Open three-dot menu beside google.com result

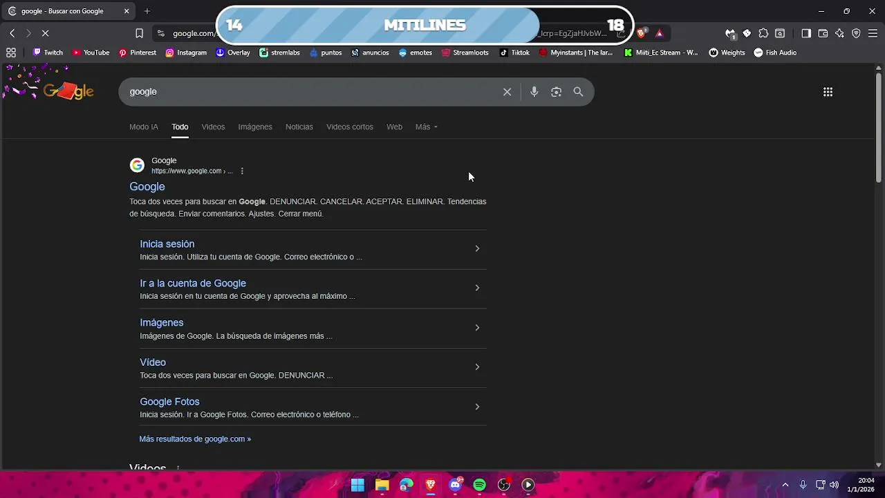point(242,171)
